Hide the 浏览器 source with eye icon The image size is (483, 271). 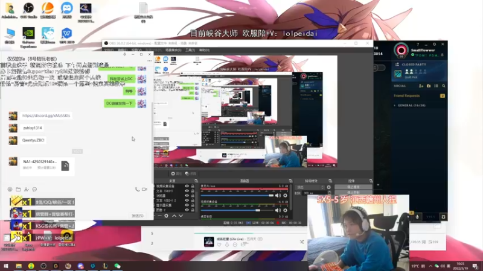[187, 196]
